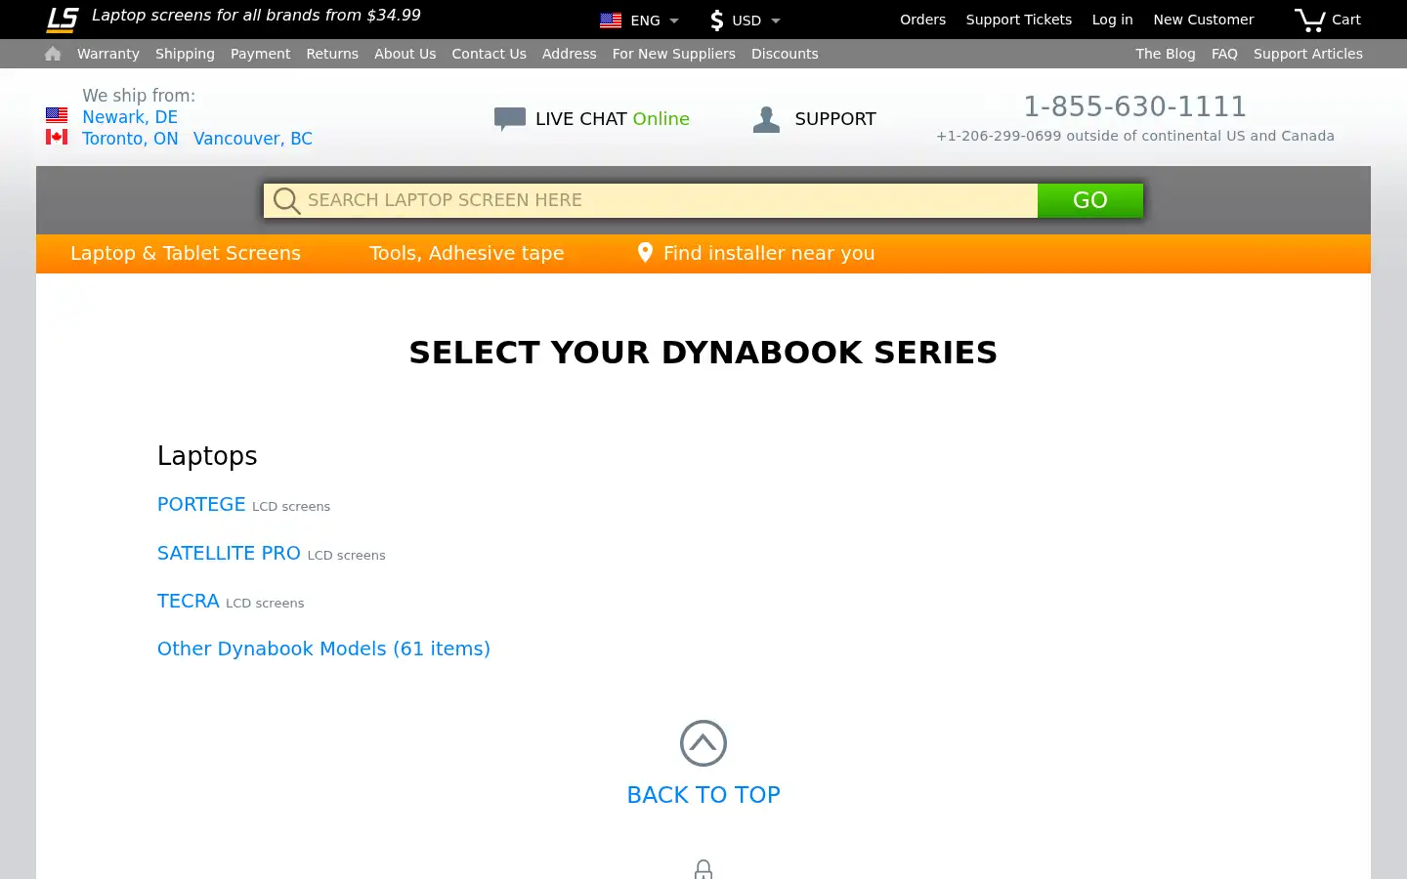The image size is (1407, 879).
Task: Open the home icon link
Action: [53, 54]
